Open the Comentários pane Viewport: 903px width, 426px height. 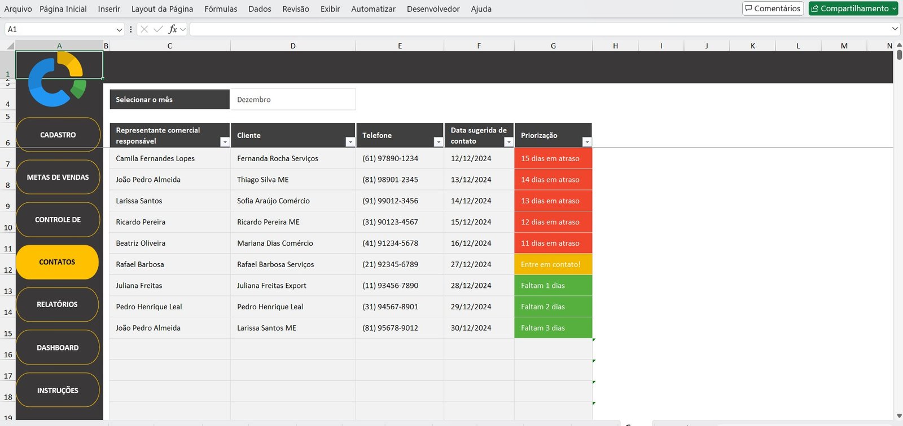(773, 8)
